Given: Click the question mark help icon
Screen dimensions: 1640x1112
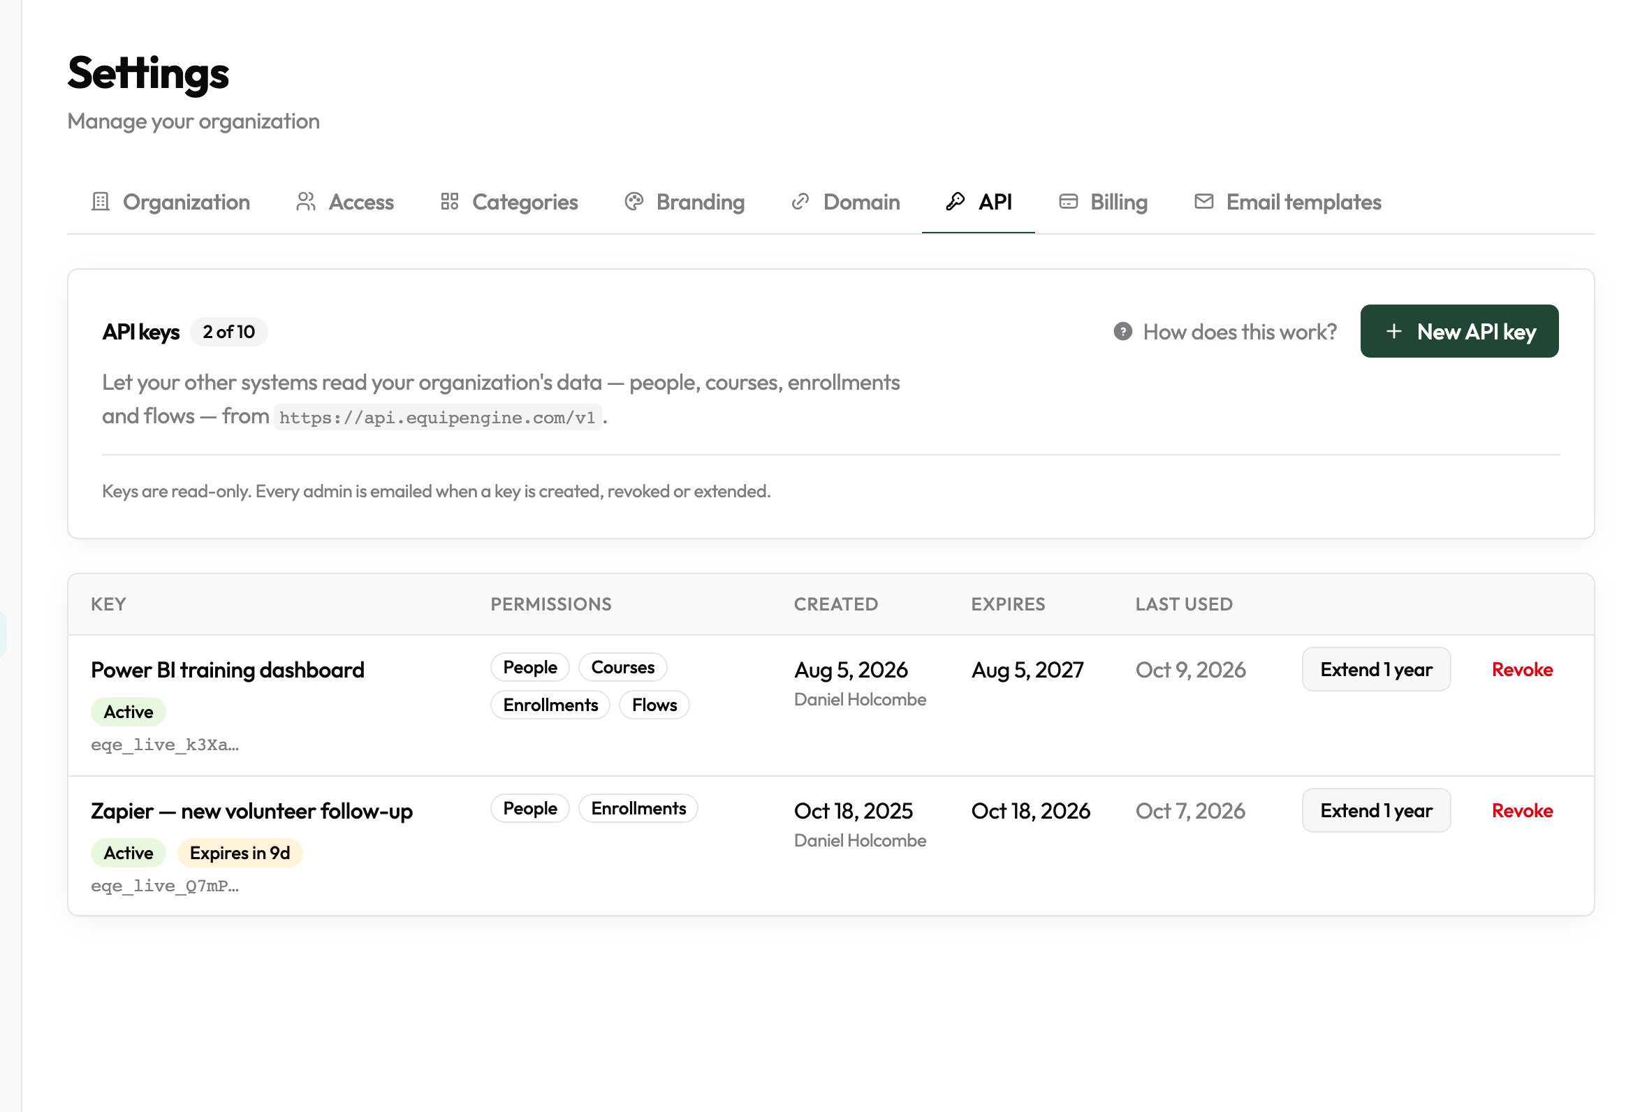Looking at the screenshot, I should [x=1122, y=332].
